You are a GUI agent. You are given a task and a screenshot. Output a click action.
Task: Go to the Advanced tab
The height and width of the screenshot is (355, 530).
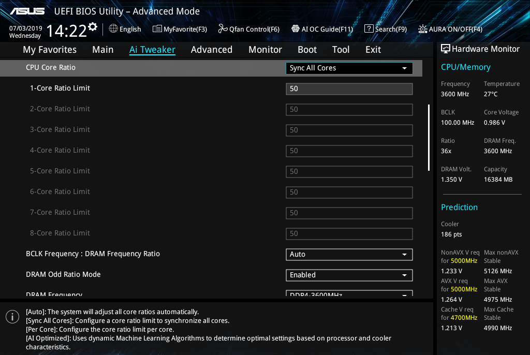(212, 50)
